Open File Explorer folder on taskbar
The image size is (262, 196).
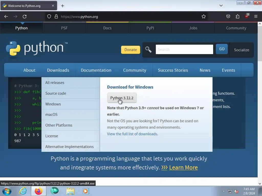pyautogui.click(x=70, y=191)
